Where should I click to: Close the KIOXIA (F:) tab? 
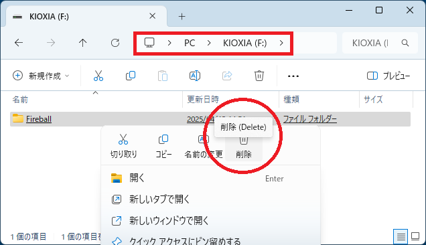point(153,16)
